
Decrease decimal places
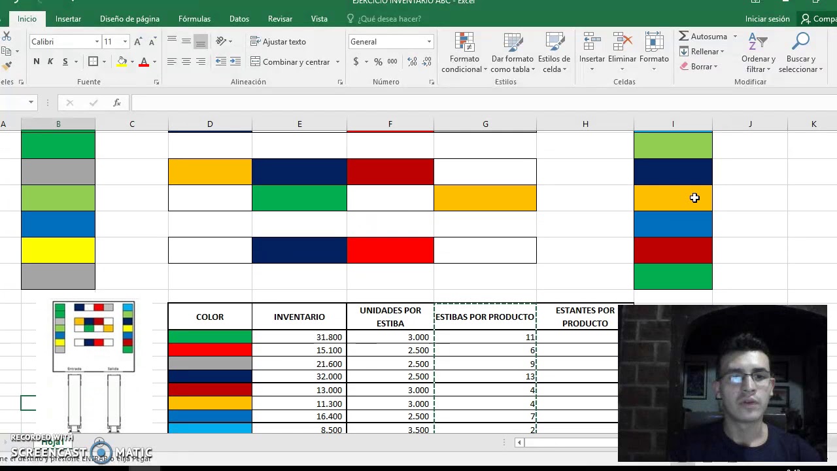(x=428, y=61)
